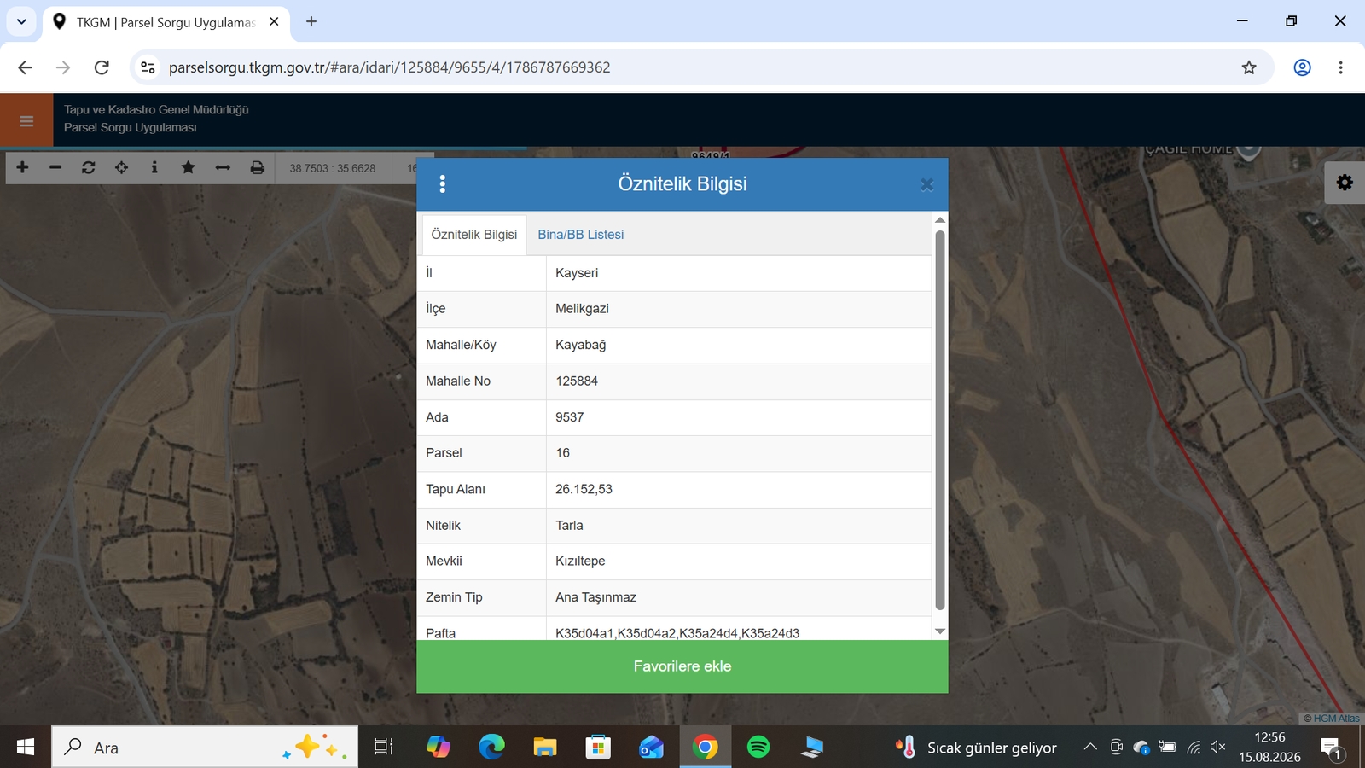Screen dimensions: 1365x768
Task: Click the Favorilere ekle button
Action: (x=682, y=666)
